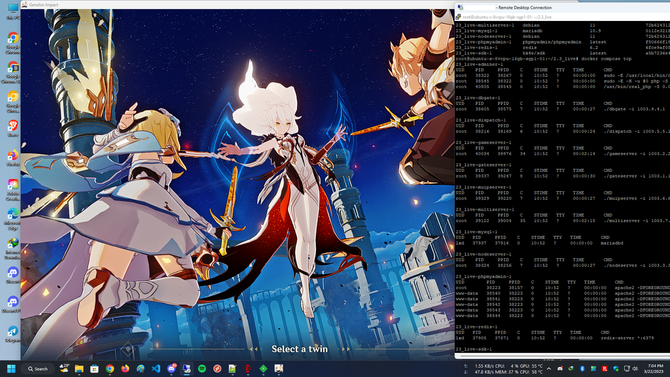Open the Windows Start menu

point(11,369)
